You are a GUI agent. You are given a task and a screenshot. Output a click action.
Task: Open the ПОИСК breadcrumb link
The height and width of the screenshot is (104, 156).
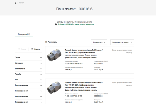(22, 3)
